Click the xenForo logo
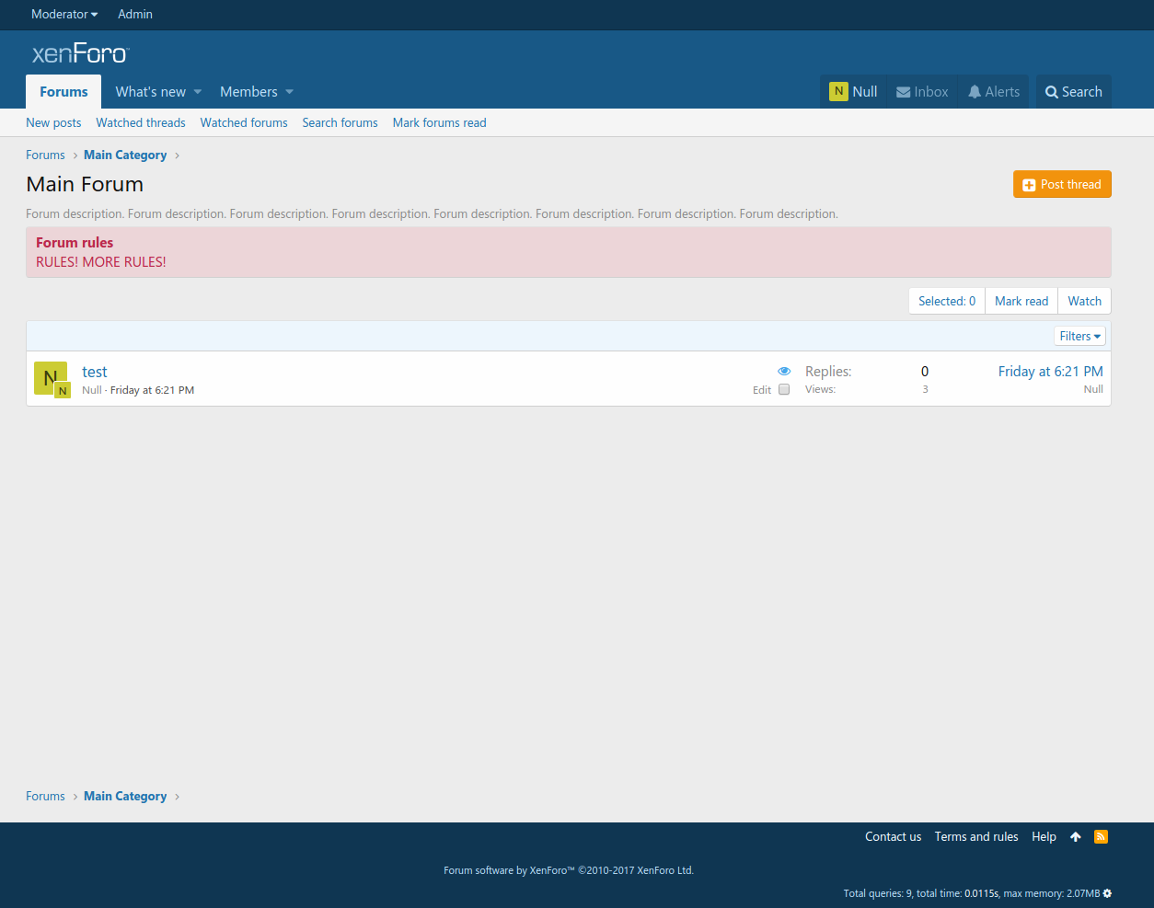This screenshot has height=908, width=1154. [81, 53]
